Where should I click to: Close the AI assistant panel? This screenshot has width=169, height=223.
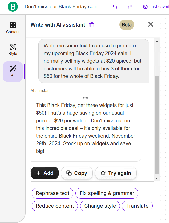tap(151, 24)
